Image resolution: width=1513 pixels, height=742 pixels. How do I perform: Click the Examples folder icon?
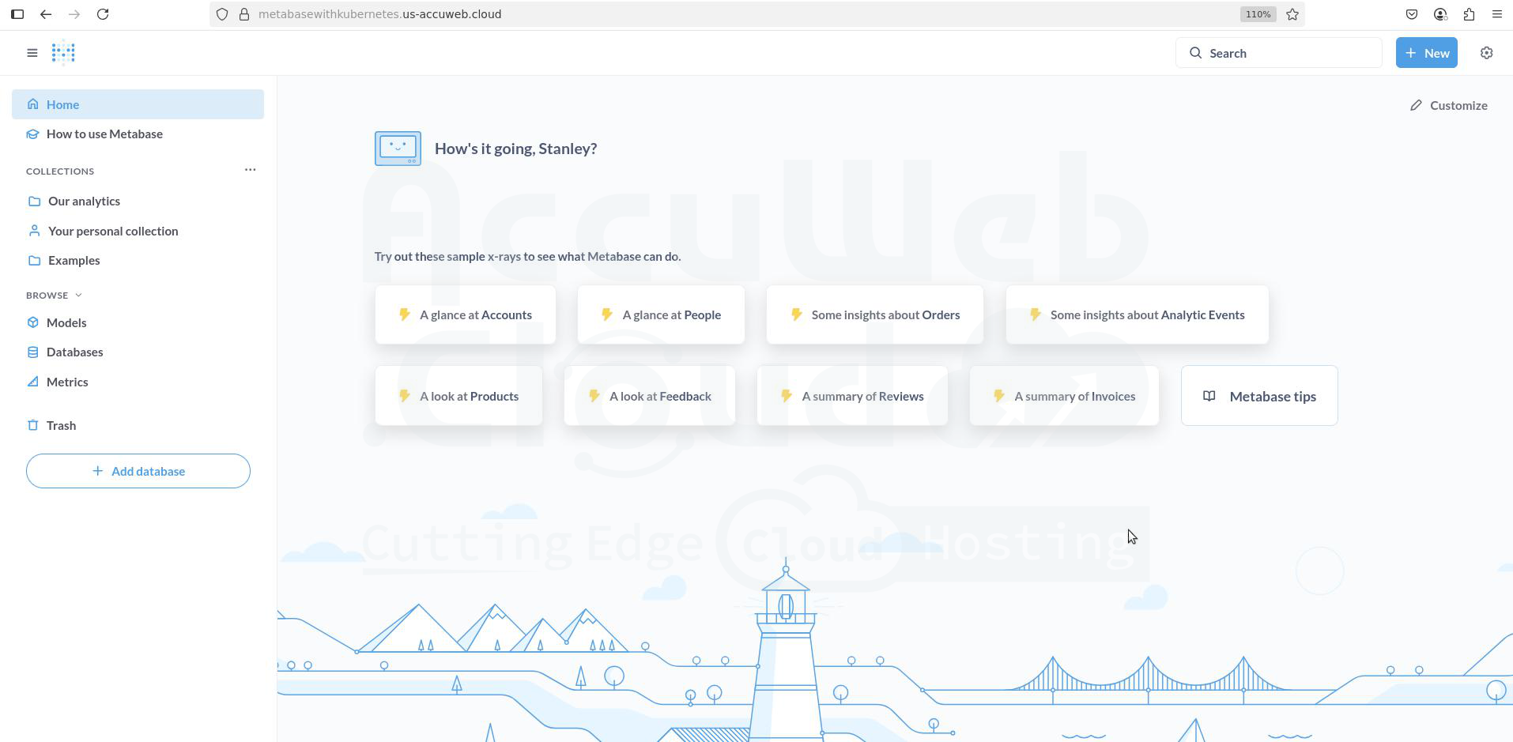(34, 260)
